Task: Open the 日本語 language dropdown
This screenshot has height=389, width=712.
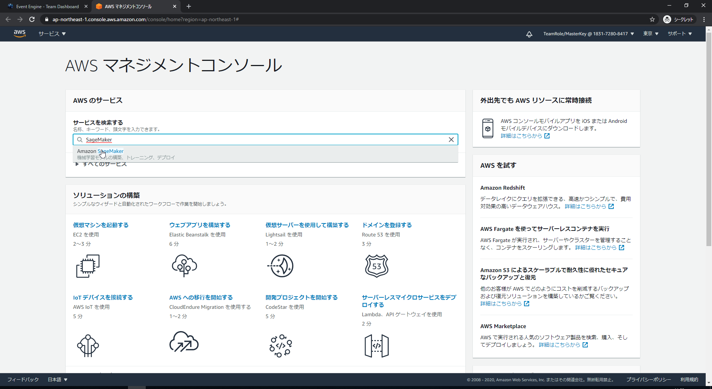Action: 57,379
